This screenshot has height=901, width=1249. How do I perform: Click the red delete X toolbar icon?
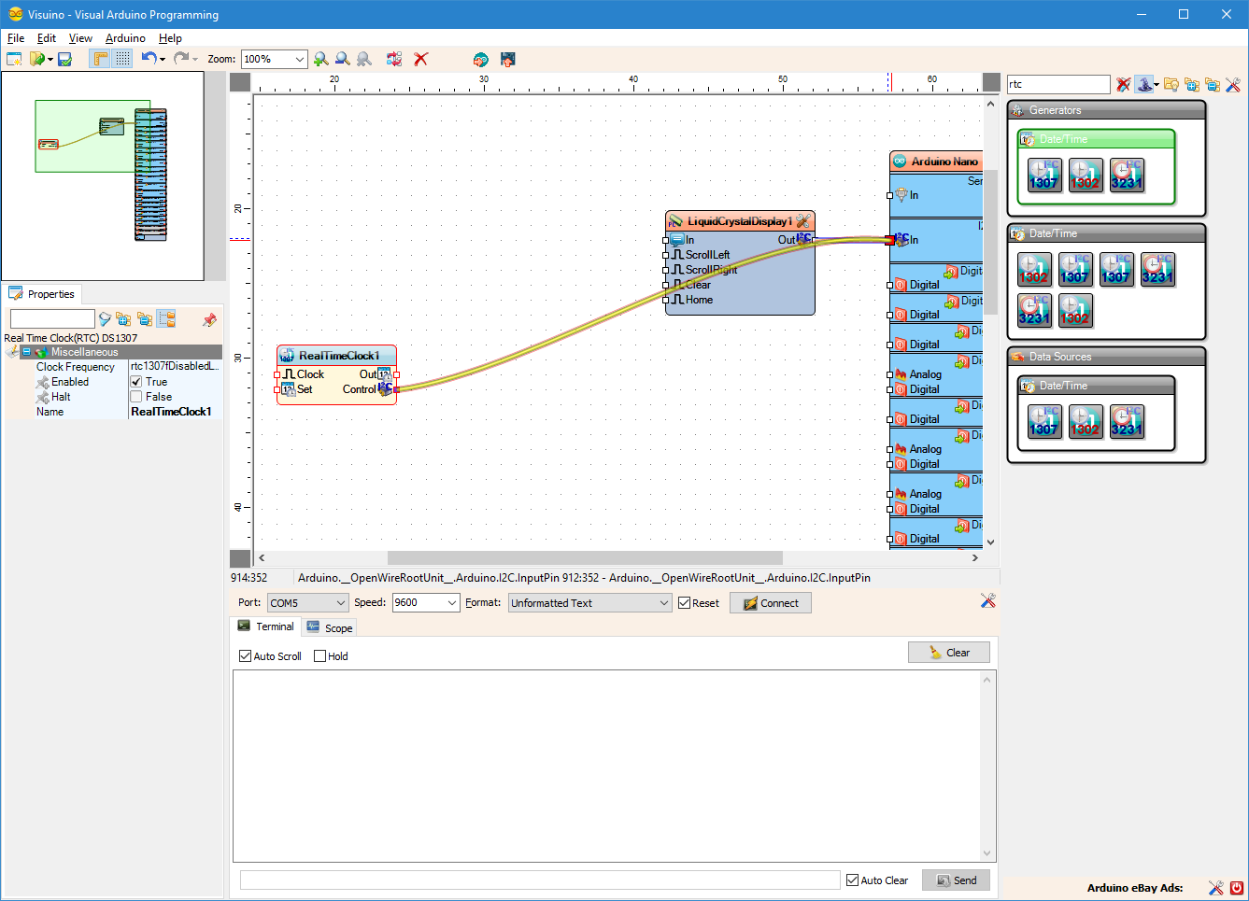tap(421, 59)
